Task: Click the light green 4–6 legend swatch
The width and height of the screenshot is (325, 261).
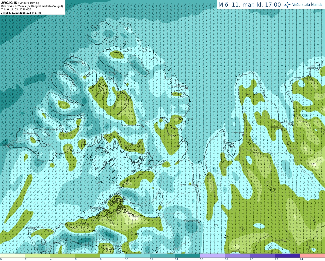Action: 62,256
